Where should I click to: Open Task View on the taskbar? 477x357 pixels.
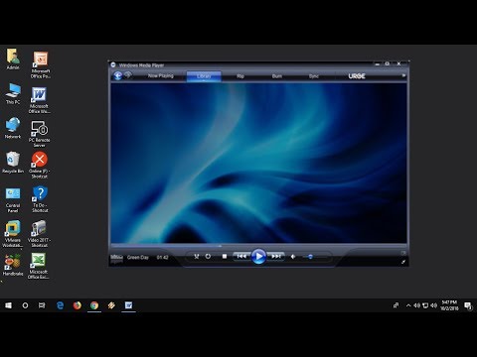tap(42, 305)
